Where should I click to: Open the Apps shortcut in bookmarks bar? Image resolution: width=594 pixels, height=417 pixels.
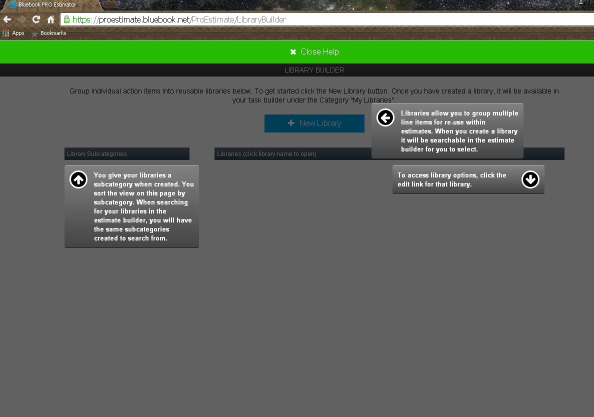pyautogui.click(x=13, y=33)
